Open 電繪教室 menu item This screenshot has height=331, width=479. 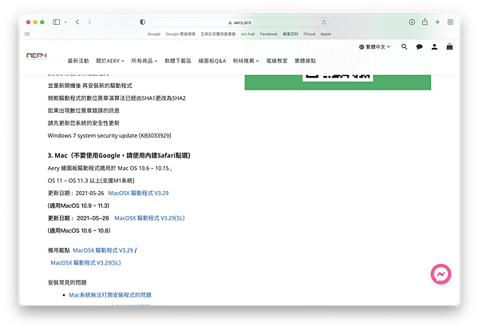[x=277, y=61]
